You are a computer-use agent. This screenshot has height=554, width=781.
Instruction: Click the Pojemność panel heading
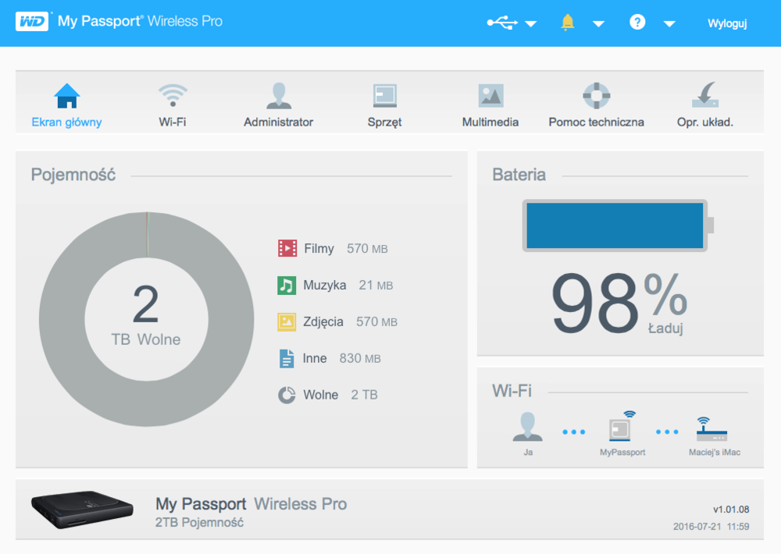pyautogui.click(x=73, y=175)
